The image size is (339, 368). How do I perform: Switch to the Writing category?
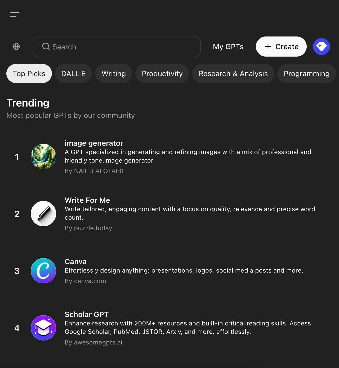pyautogui.click(x=114, y=73)
